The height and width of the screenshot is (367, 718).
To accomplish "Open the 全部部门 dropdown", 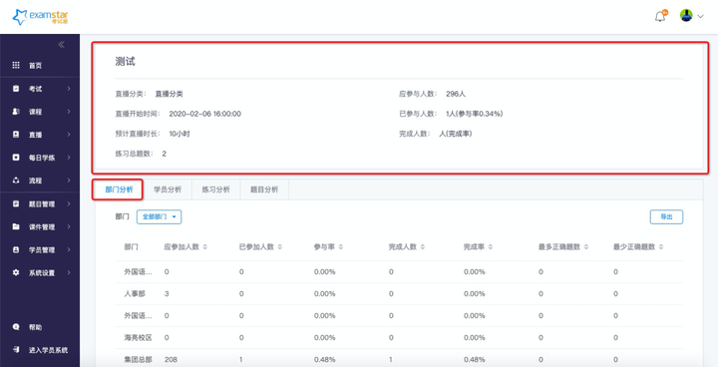I will [x=159, y=216].
